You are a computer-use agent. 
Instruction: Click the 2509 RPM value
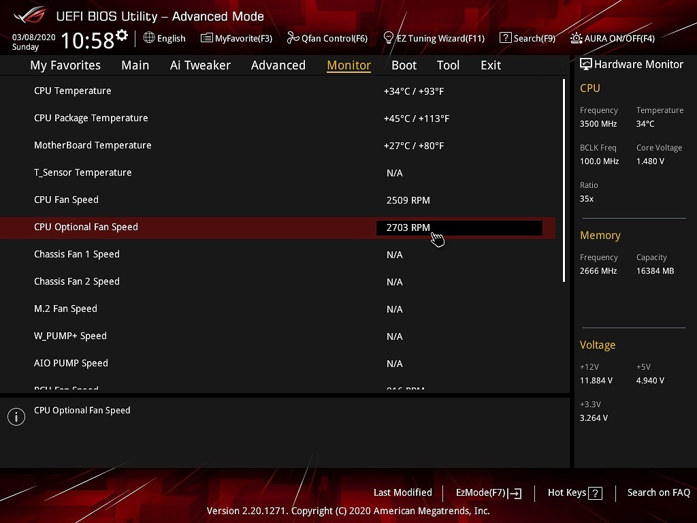pos(408,200)
